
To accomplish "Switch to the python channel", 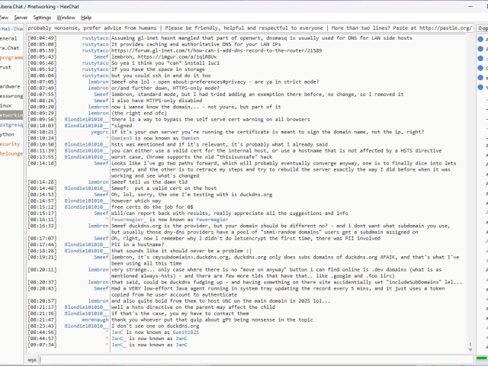I will pos(8,133).
